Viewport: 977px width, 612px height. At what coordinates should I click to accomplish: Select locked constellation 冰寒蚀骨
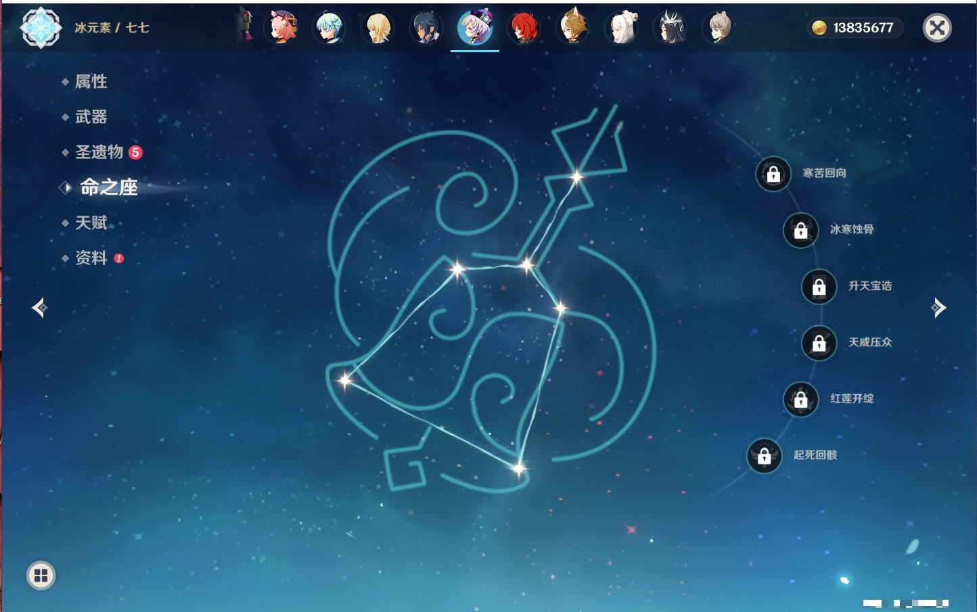(x=800, y=231)
